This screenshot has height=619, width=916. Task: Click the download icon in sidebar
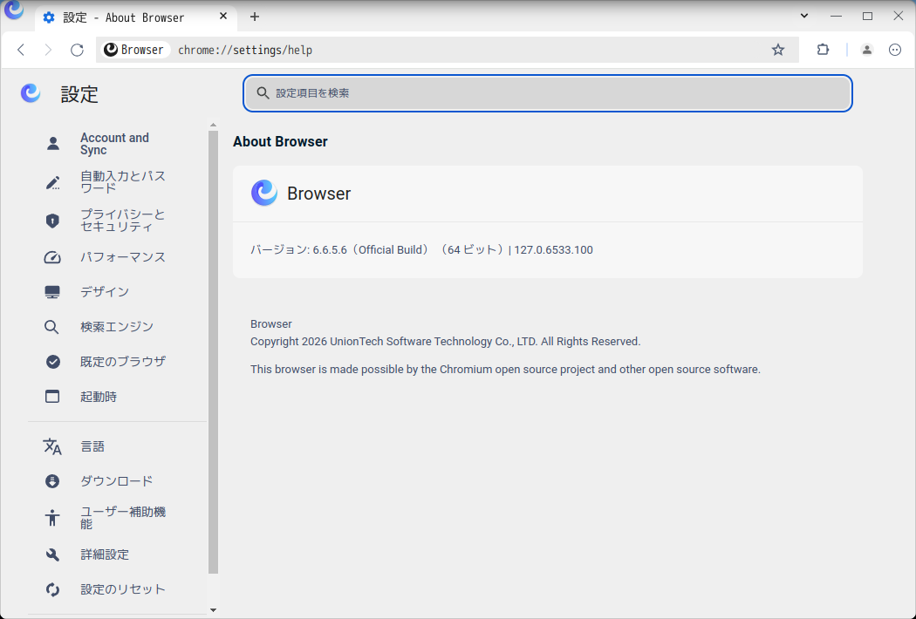click(x=52, y=481)
